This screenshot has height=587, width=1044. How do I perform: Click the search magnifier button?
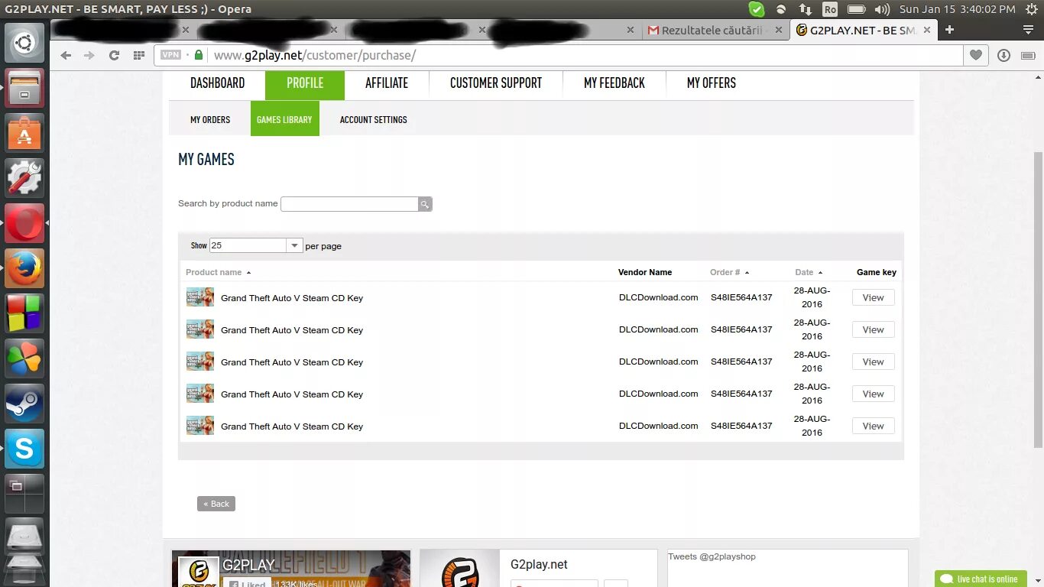click(x=425, y=204)
